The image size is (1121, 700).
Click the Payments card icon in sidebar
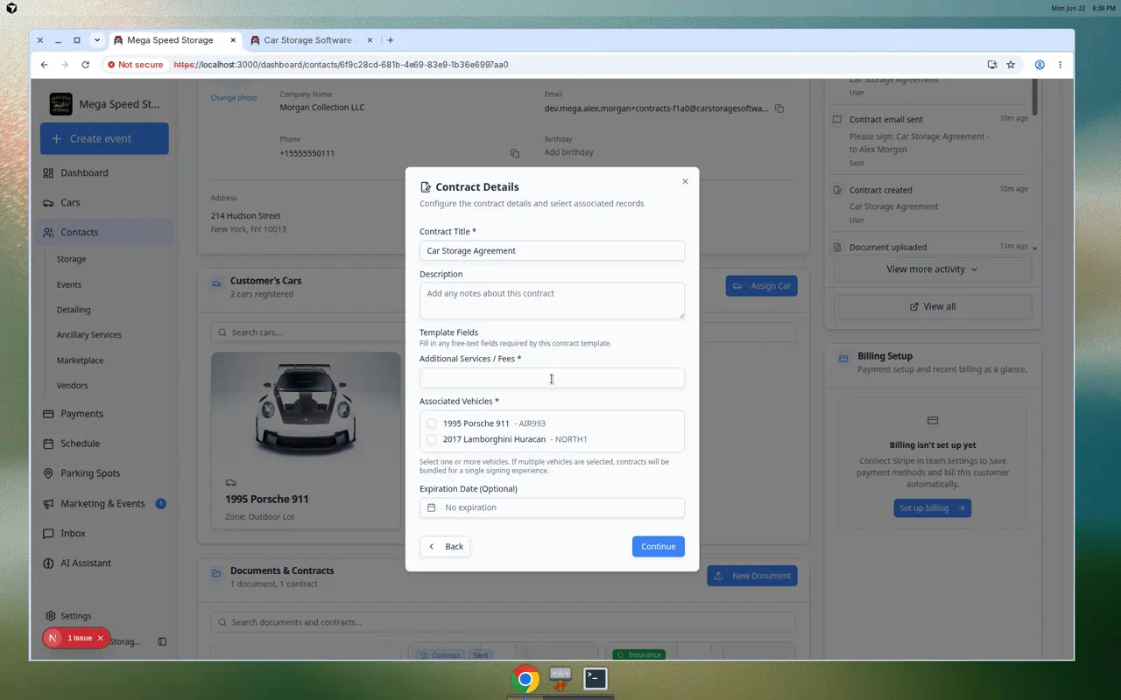[x=48, y=414]
